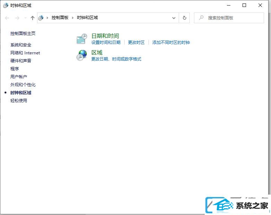Image resolution: width=271 pixels, height=215 pixels.
Task: Click 更改时区 link
Action: [136, 43]
